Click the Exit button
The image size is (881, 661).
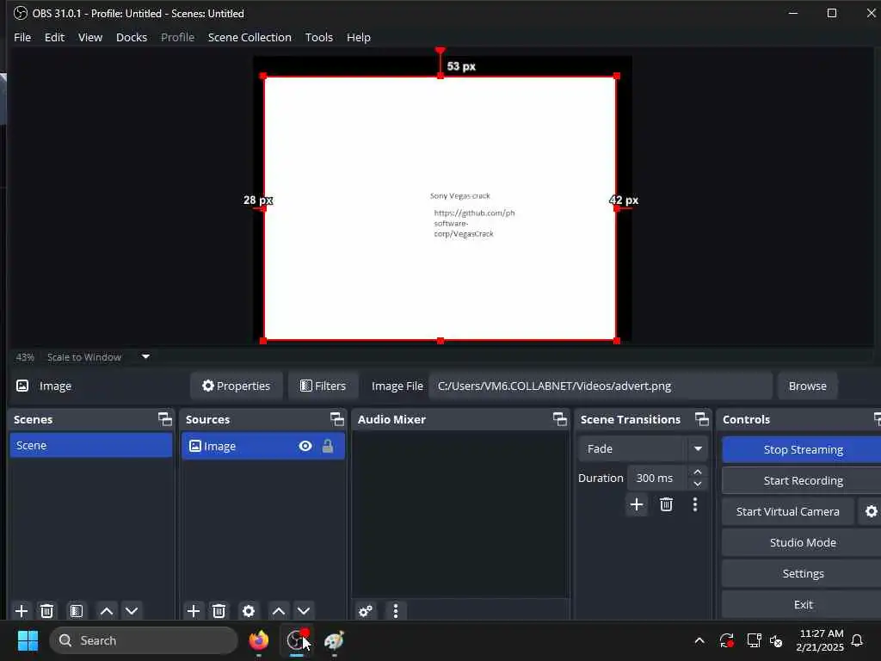(x=803, y=604)
